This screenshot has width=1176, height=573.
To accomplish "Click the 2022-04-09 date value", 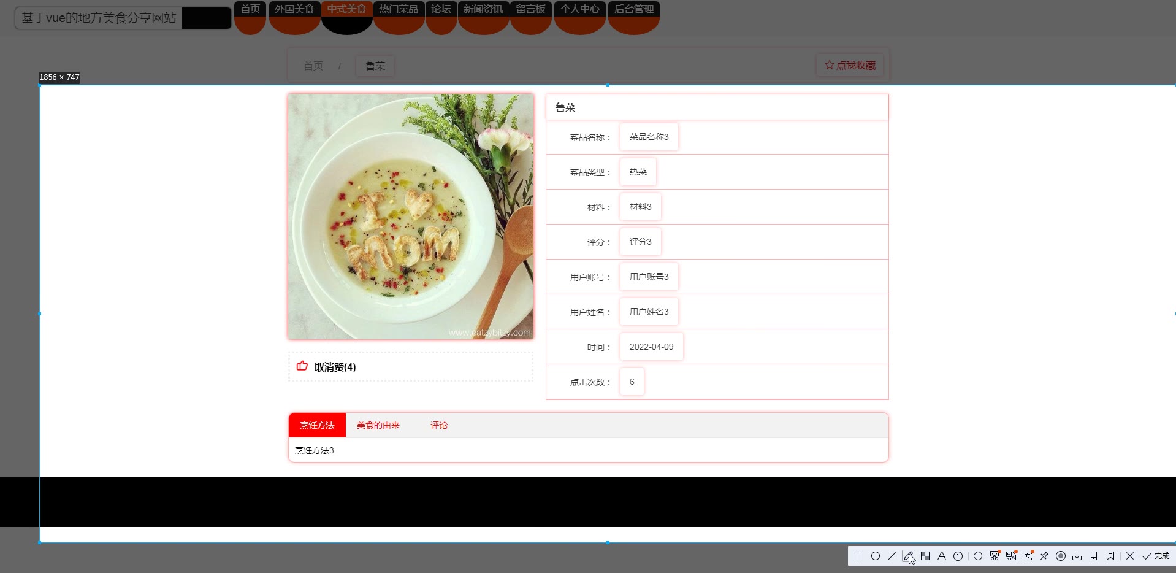I will (x=652, y=347).
